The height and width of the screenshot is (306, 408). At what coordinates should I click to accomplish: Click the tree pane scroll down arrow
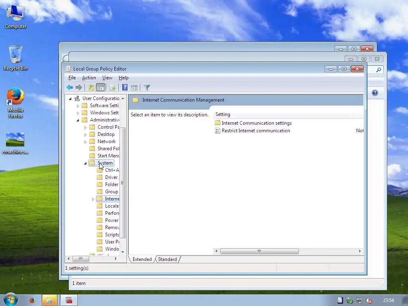coord(123,252)
